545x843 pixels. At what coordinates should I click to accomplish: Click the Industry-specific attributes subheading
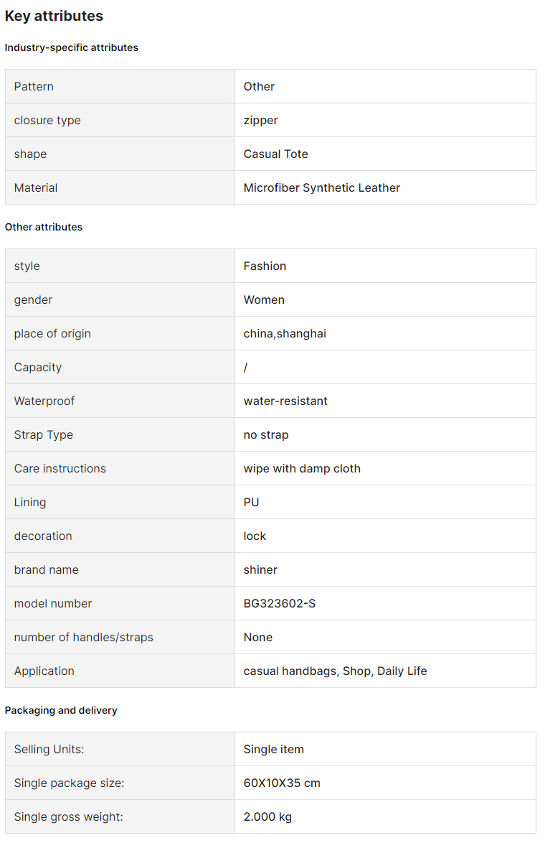72,47
